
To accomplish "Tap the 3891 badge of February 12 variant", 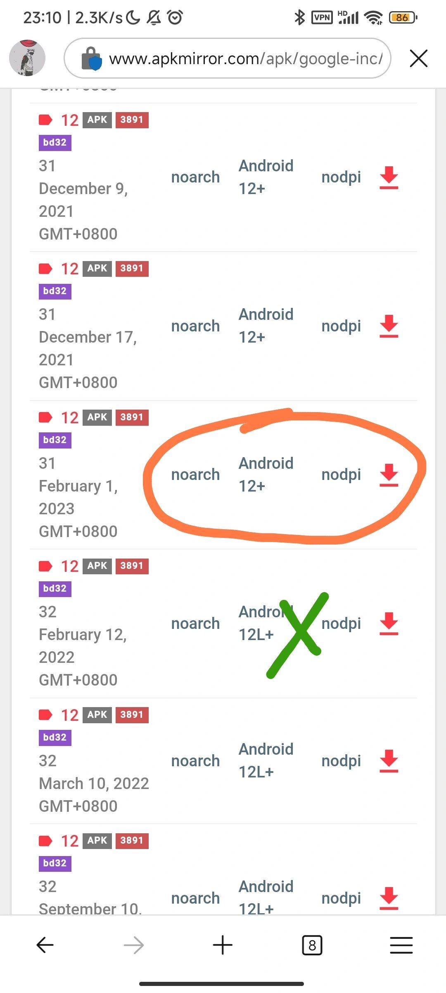I will tap(132, 566).
